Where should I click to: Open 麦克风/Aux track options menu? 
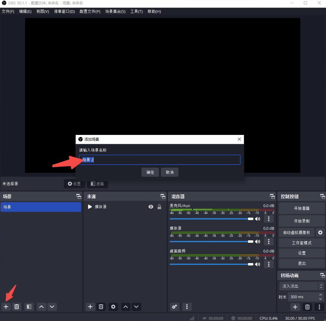click(269, 219)
